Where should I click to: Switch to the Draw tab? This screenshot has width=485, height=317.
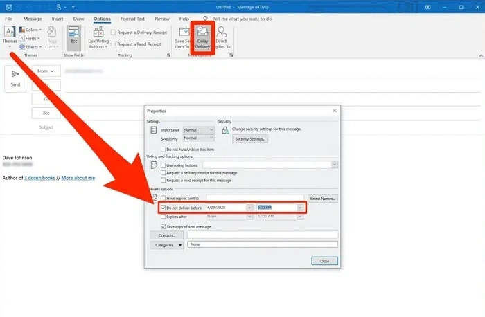point(78,19)
